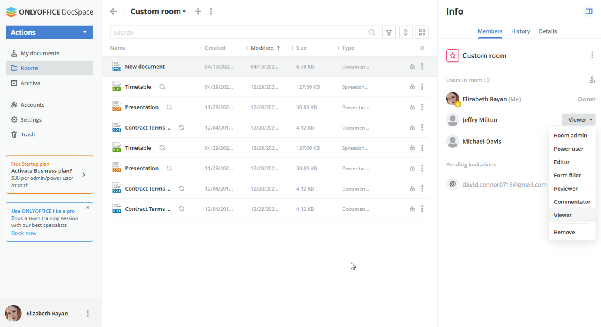The image size is (601, 327).
Task: Switch to the History tab
Action: [520, 31]
